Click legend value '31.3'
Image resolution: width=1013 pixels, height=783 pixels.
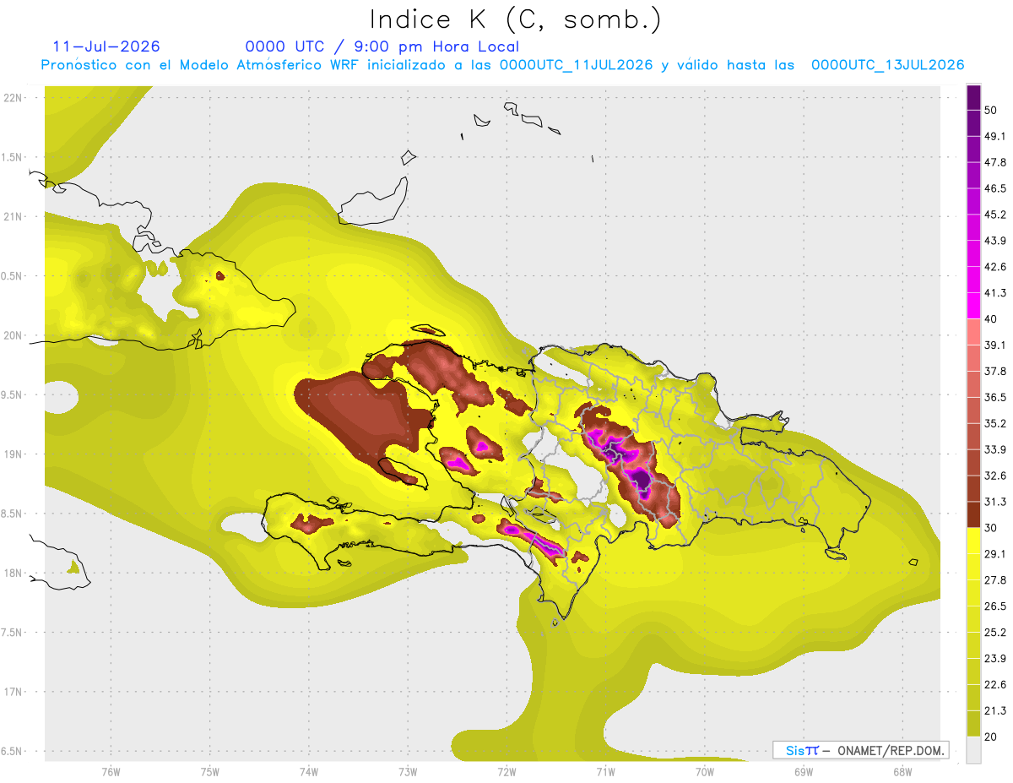pos(995,502)
